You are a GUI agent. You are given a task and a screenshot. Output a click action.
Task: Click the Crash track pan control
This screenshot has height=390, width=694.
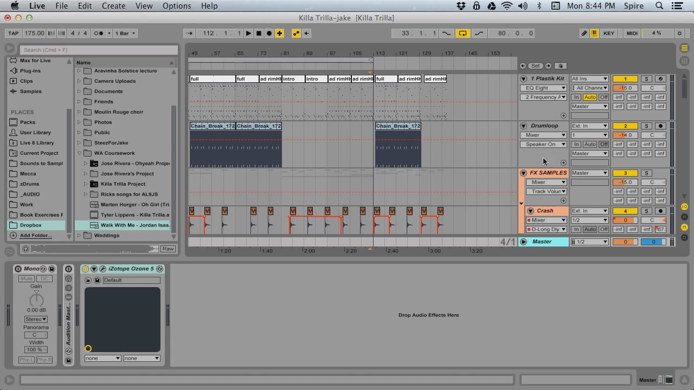click(x=653, y=220)
